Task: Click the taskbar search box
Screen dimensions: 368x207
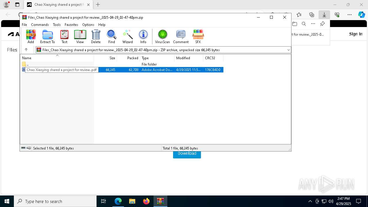Action: point(55,201)
